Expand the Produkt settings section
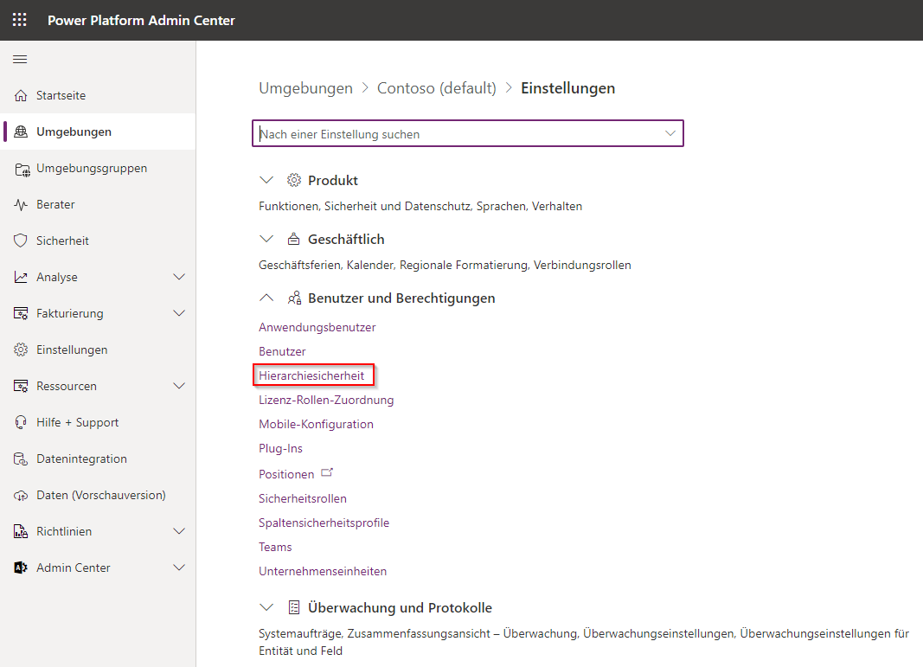 coord(266,181)
